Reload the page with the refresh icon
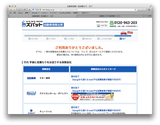The image size is (160, 125). [135, 10]
